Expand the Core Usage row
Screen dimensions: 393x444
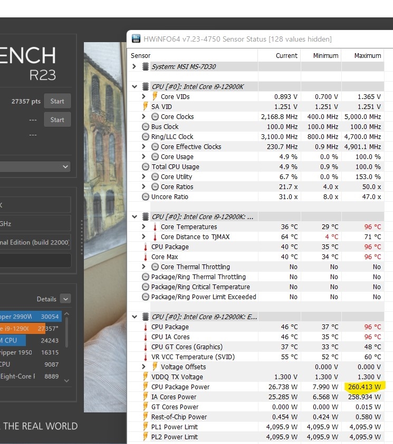pyautogui.click(x=144, y=156)
